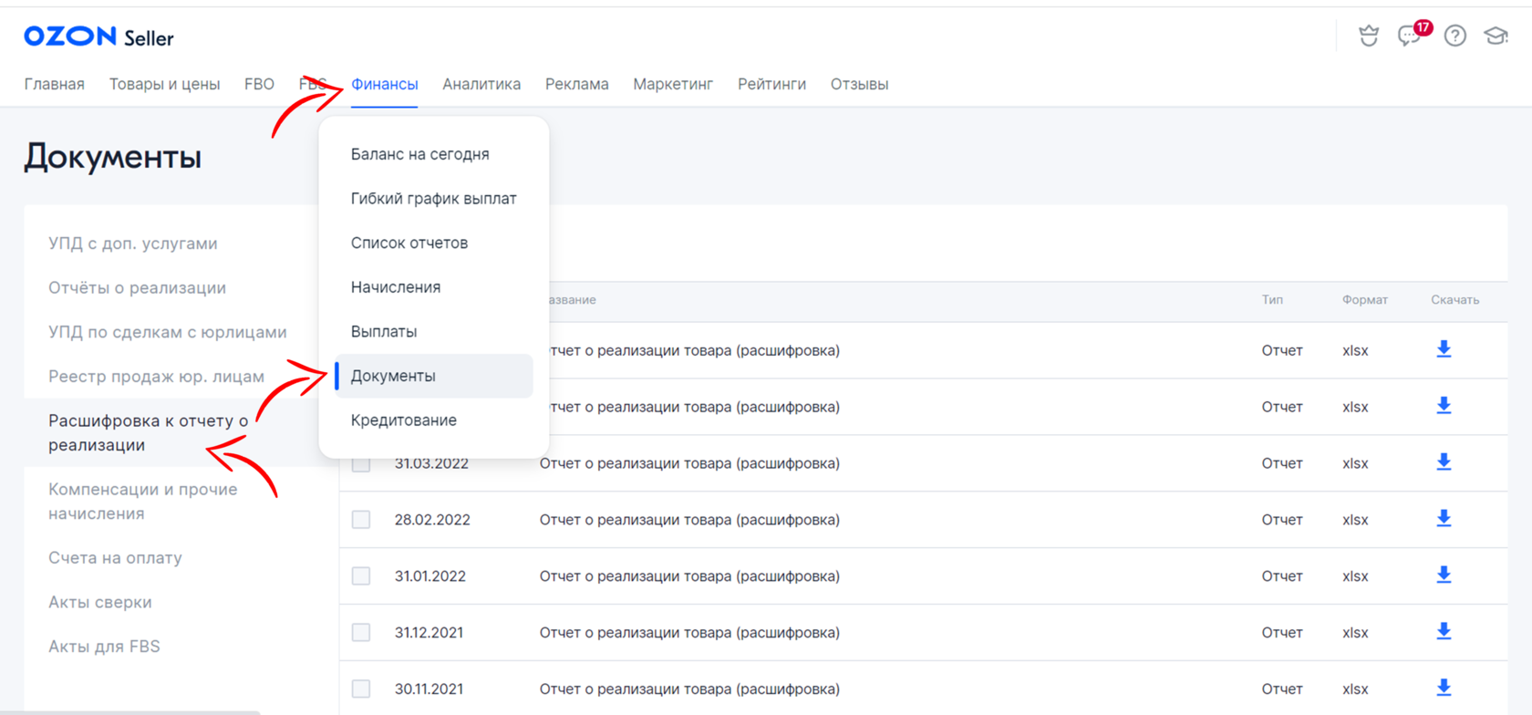Choose Выплаты from the dropdown menu

pos(384,331)
